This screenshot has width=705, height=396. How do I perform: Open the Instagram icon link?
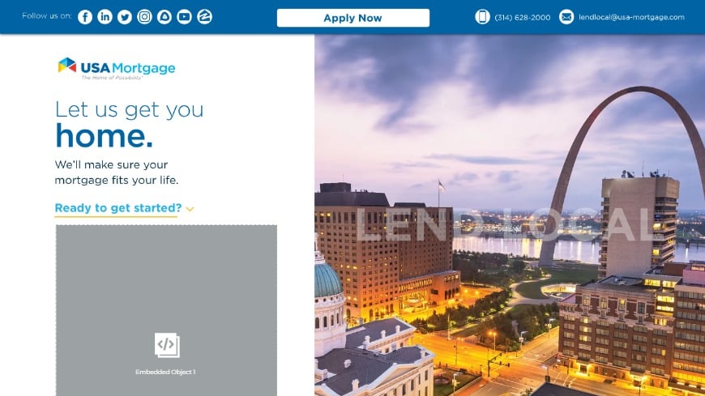[144, 17]
